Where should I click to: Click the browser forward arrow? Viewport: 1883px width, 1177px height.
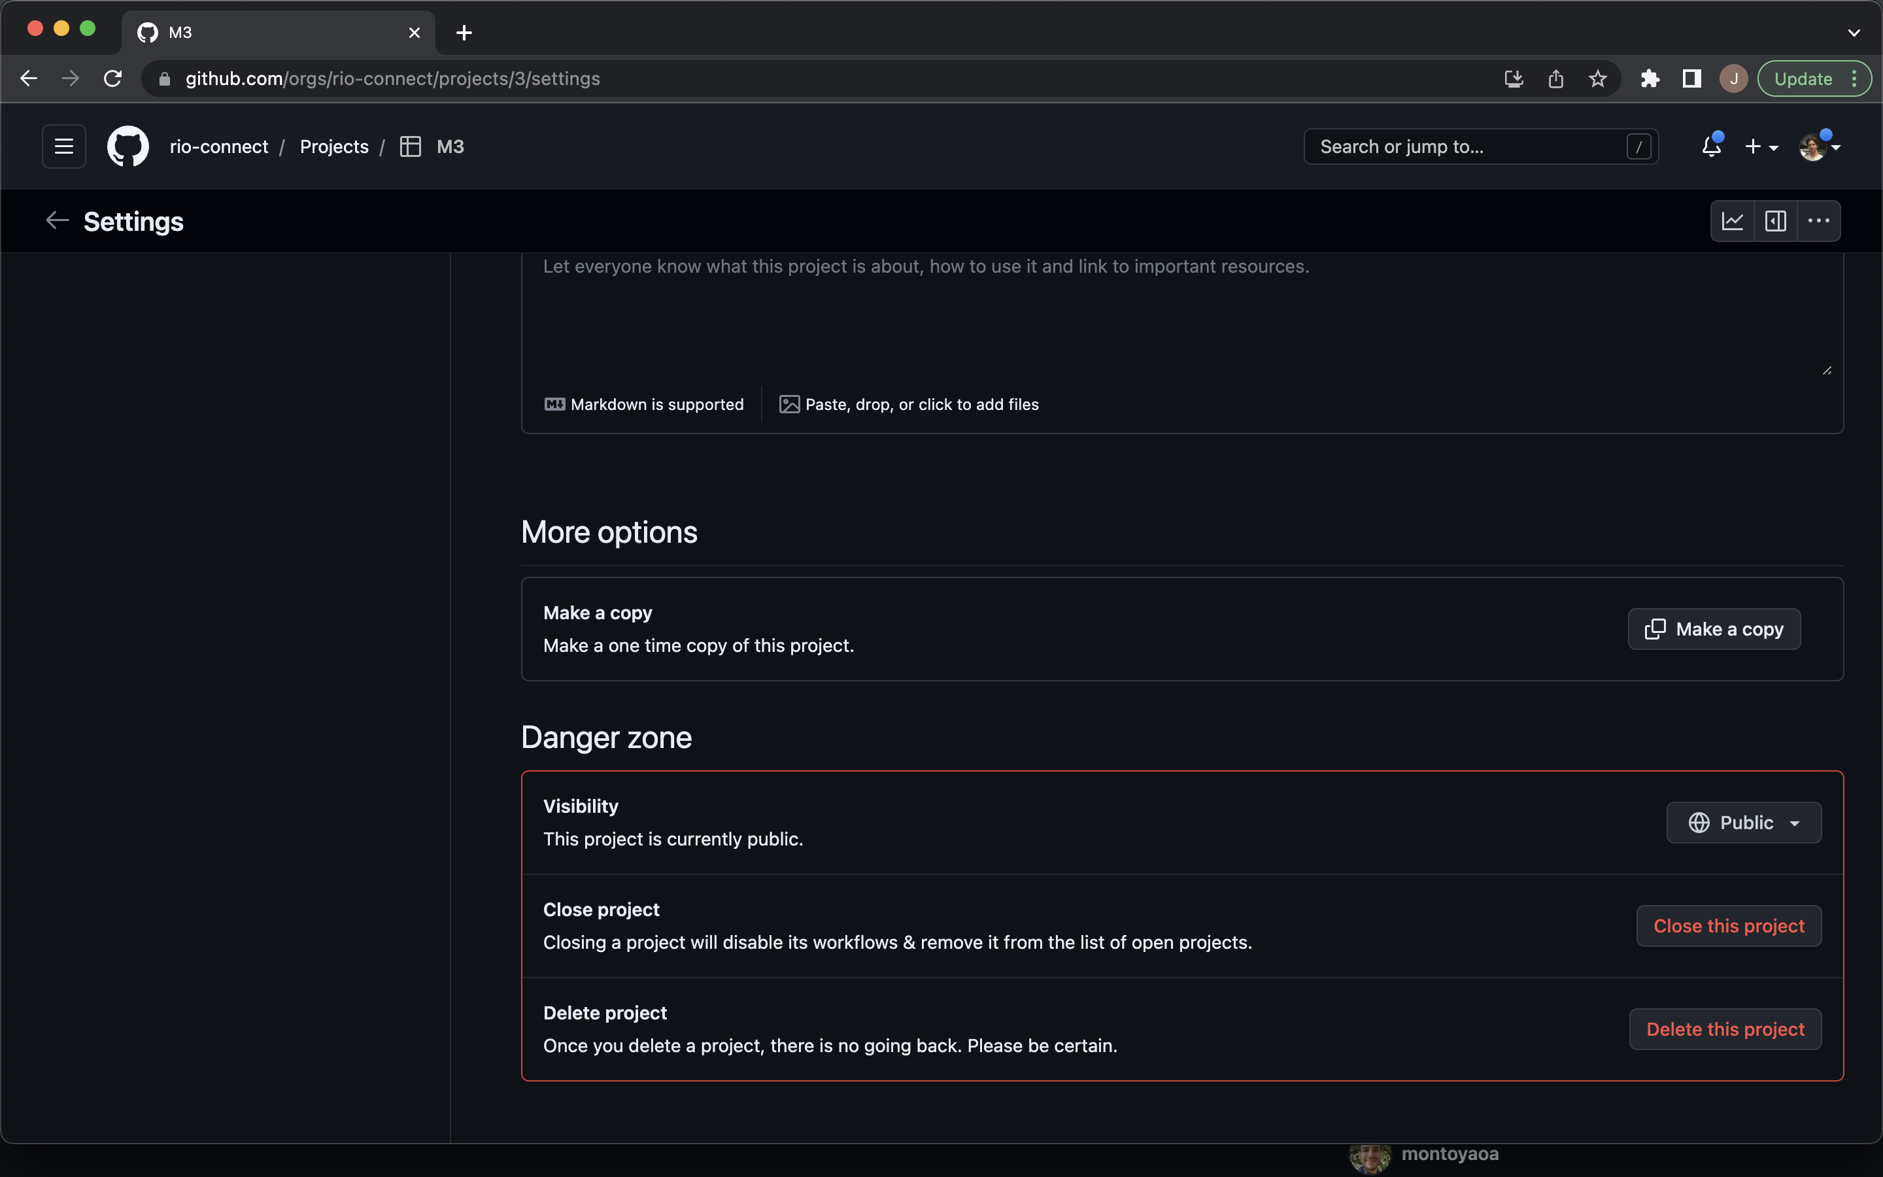[x=71, y=78]
